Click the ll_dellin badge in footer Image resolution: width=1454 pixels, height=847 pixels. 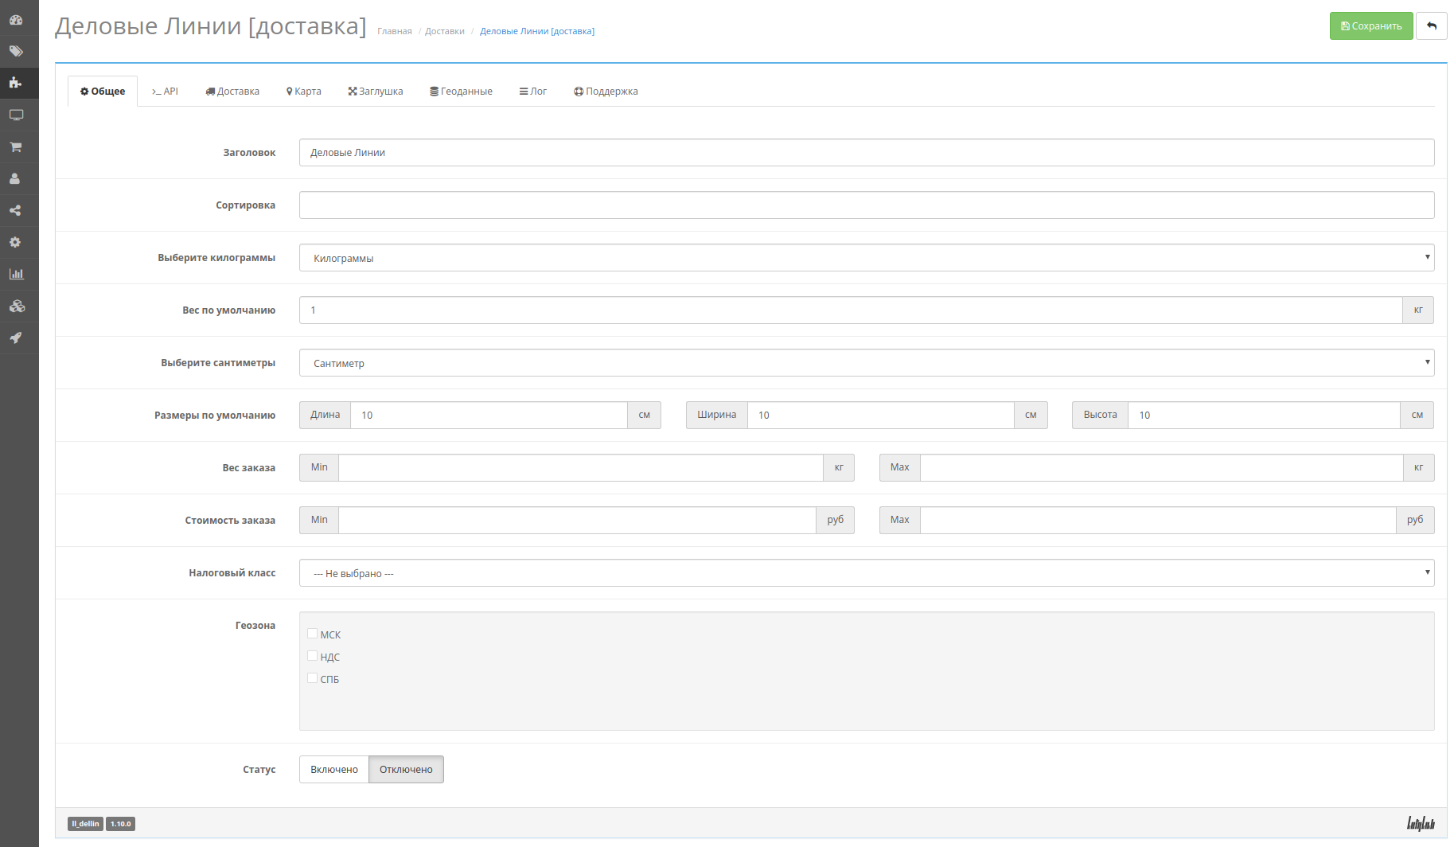tap(85, 824)
